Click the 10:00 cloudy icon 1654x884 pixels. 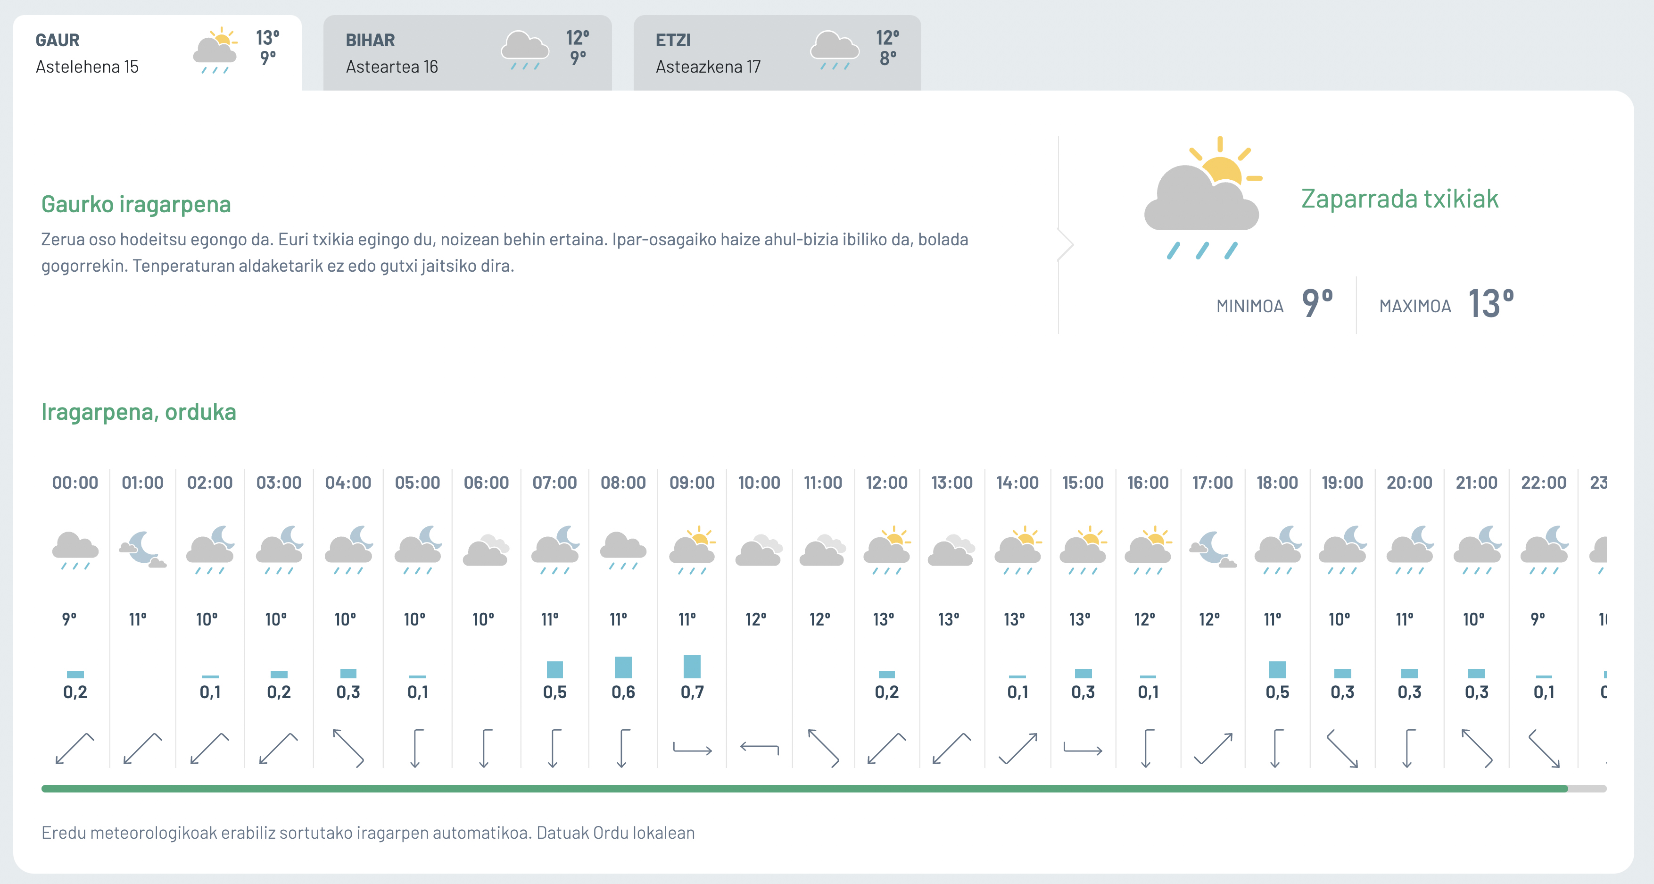[759, 550]
